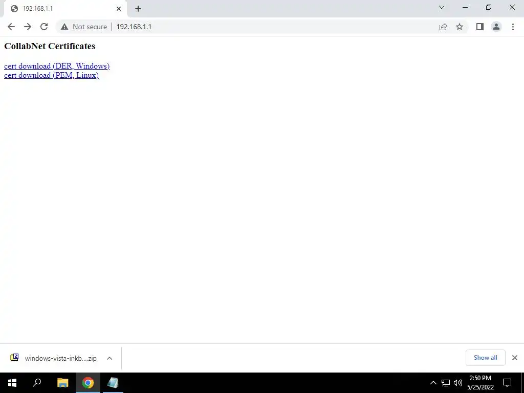
Task: Show all downloads
Action: pos(485,358)
